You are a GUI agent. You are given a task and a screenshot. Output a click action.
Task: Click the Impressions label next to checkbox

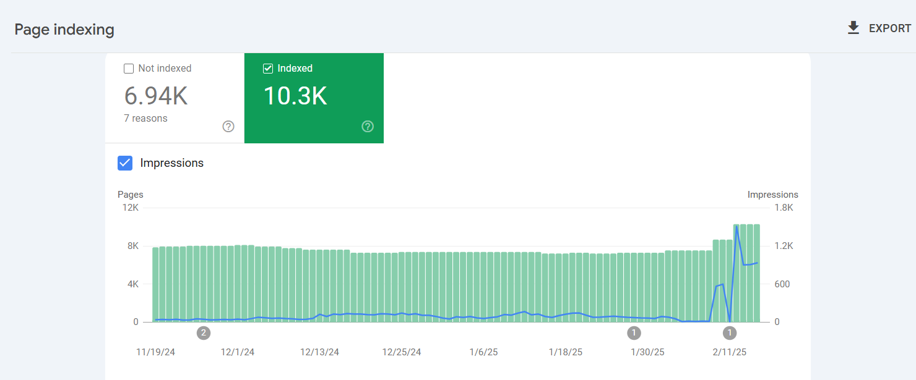click(x=172, y=163)
